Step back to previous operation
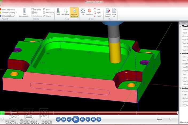 [x=64, y=119]
